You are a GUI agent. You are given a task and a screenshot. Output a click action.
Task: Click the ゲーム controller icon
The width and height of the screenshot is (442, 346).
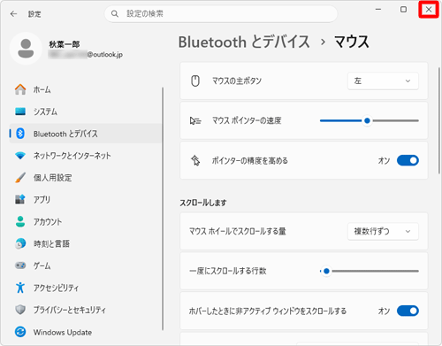(x=20, y=265)
